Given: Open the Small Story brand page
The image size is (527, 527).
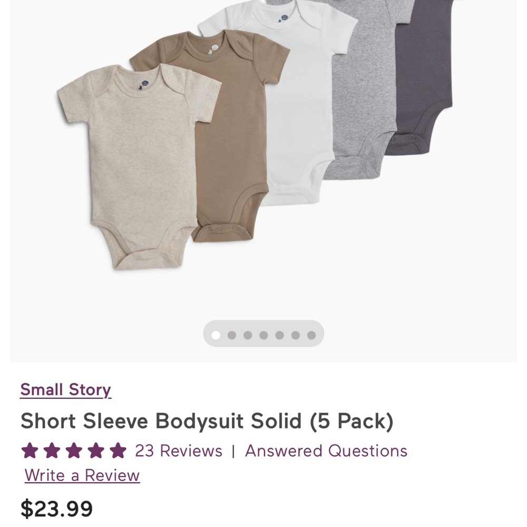Looking at the screenshot, I should click(65, 389).
